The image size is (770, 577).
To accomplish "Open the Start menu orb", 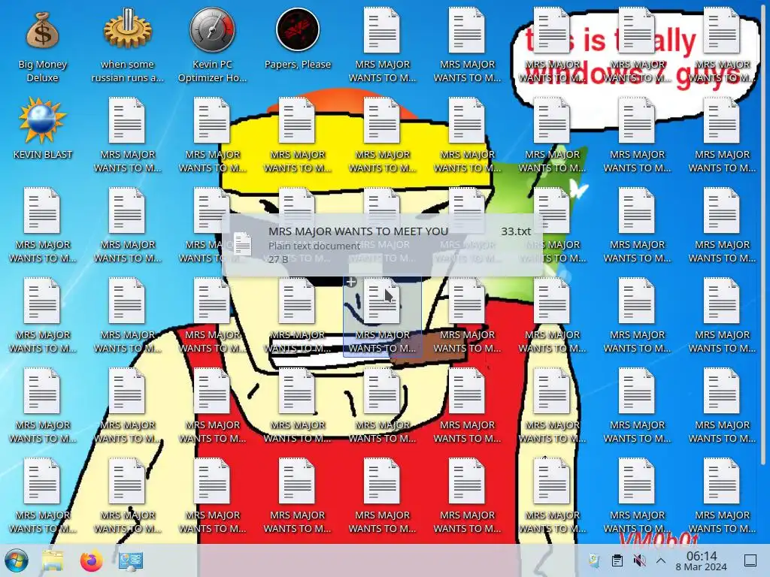I will coord(17,560).
